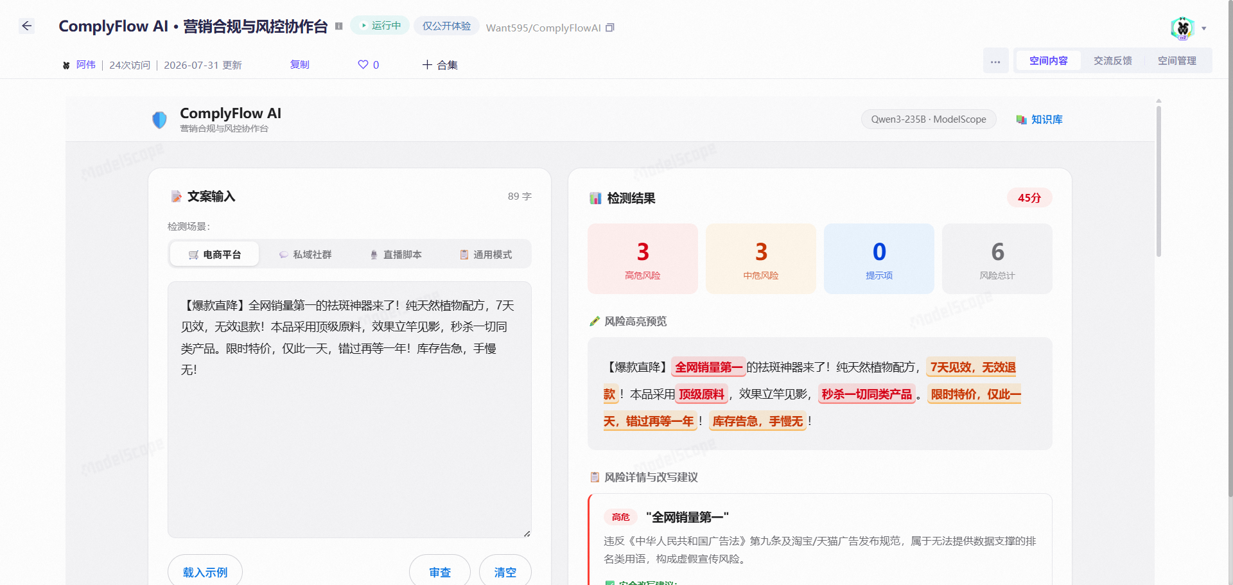Image resolution: width=1233 pixels, height=585 pixels.
Task: Click the 45分 score badge
Action: point(1029,198)
